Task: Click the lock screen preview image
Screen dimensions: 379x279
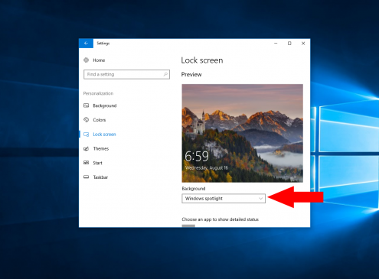Action: tap(243, 133)
